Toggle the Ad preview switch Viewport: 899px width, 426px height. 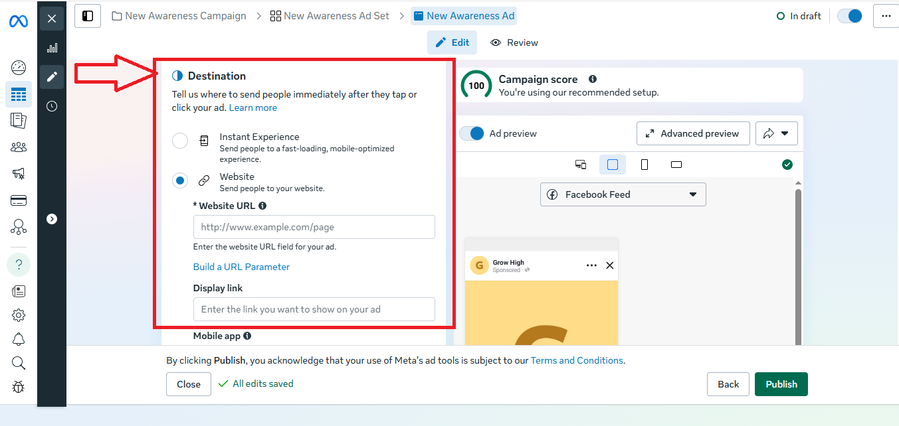coord(472,133)
